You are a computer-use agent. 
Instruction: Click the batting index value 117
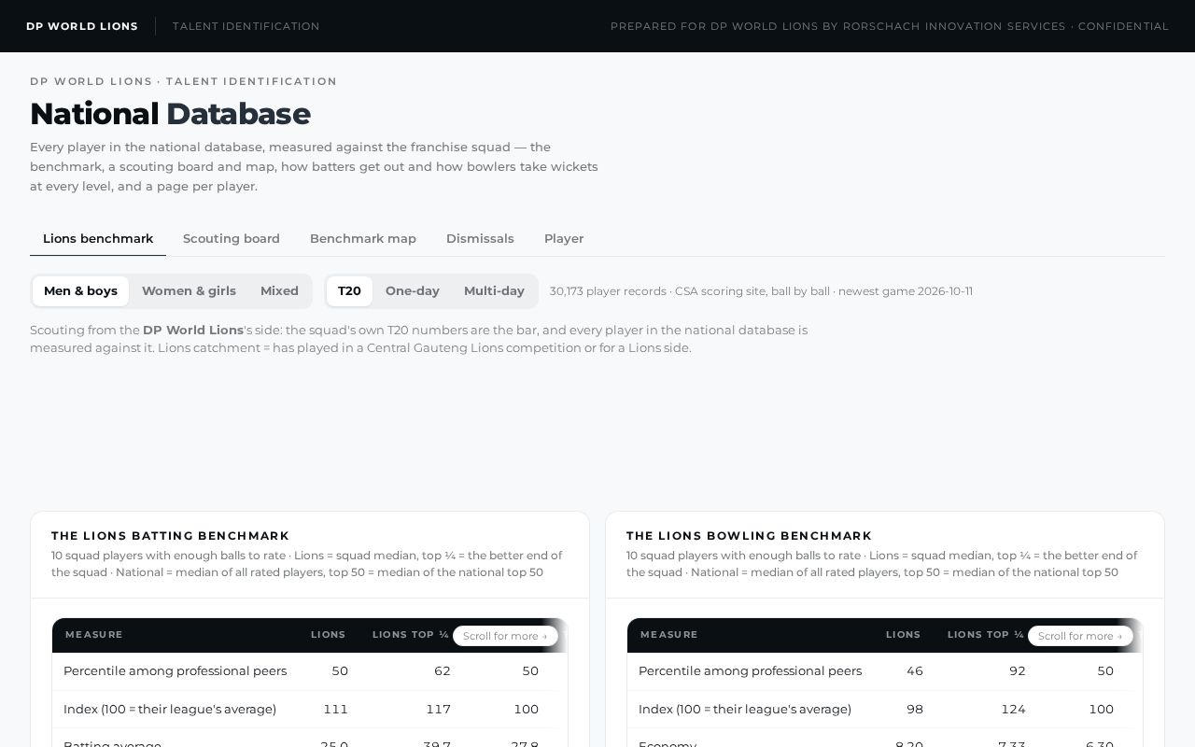(x=439, y=710)
